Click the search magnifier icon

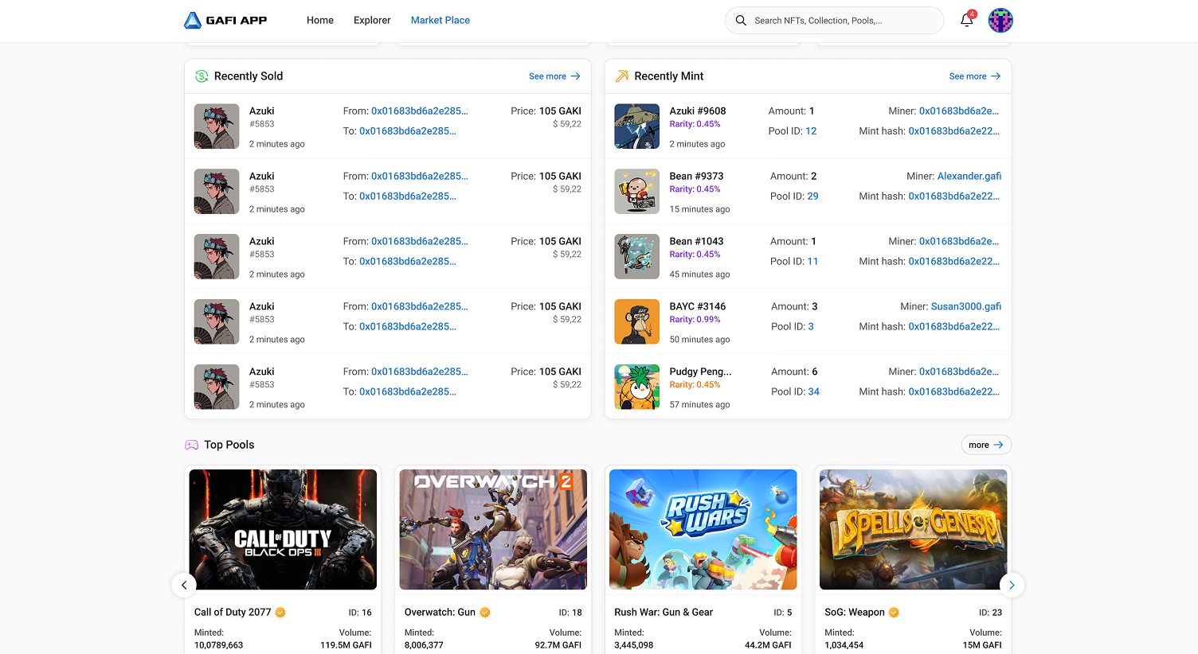[x=741, y=21]
